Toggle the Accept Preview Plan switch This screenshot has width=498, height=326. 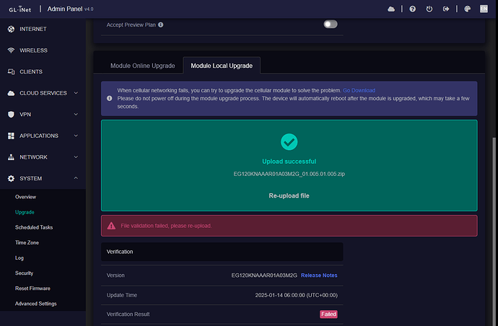click(331, 24)
